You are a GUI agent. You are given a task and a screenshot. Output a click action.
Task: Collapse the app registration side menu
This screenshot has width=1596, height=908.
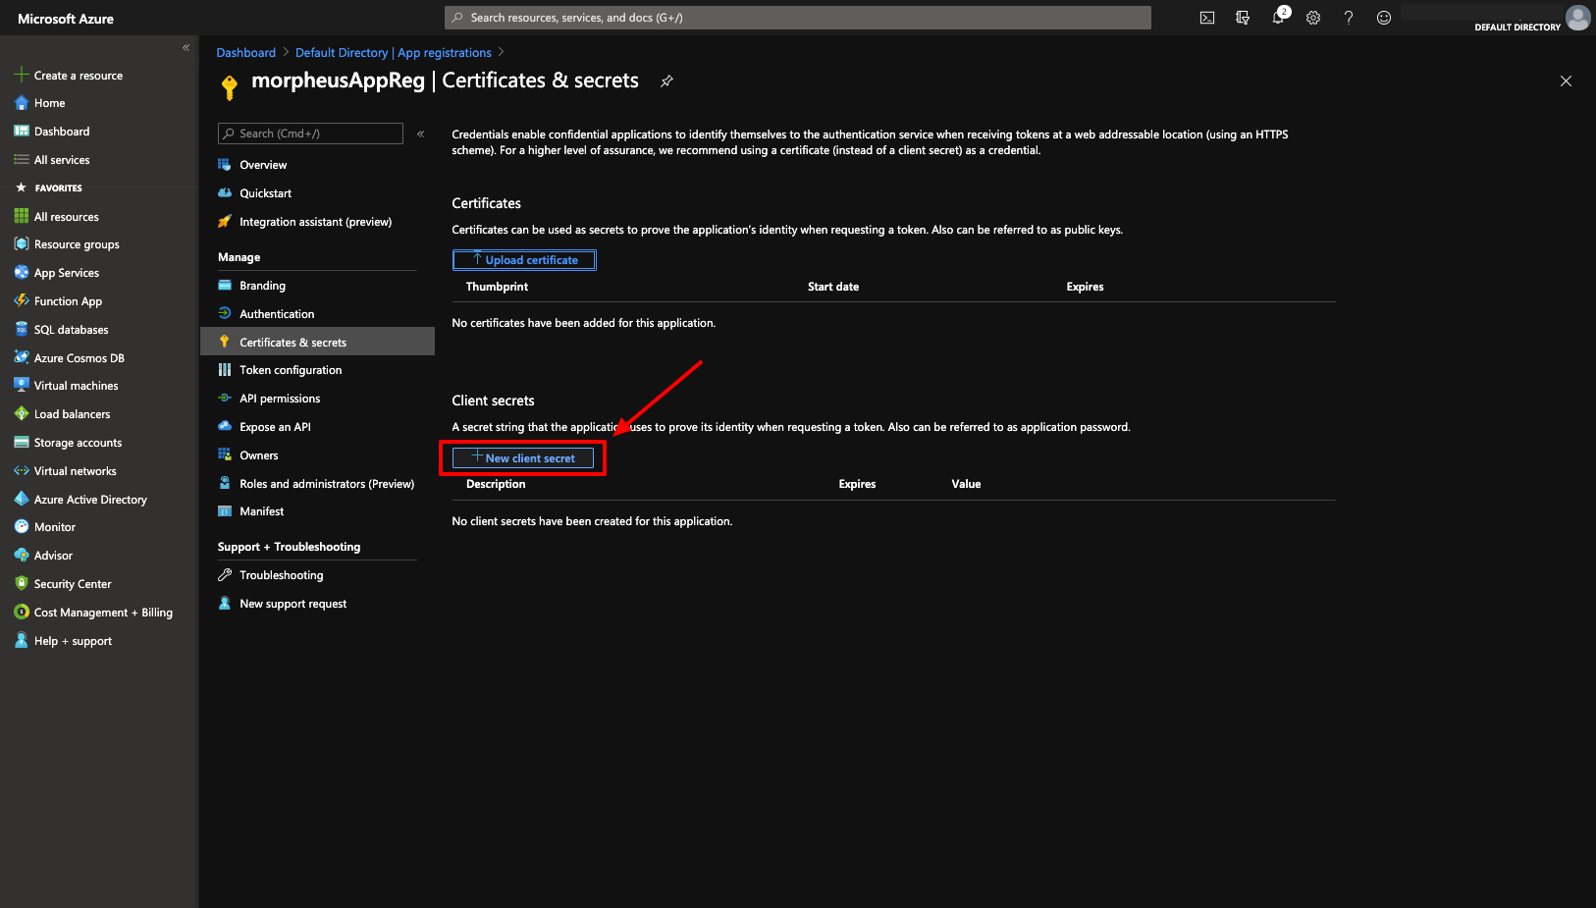point(420,134)
